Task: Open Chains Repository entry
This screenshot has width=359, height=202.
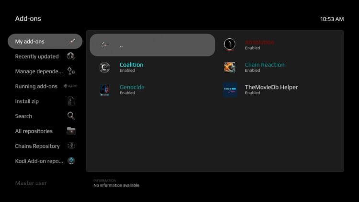Action: pyautogui.click(x=45, y=146)
